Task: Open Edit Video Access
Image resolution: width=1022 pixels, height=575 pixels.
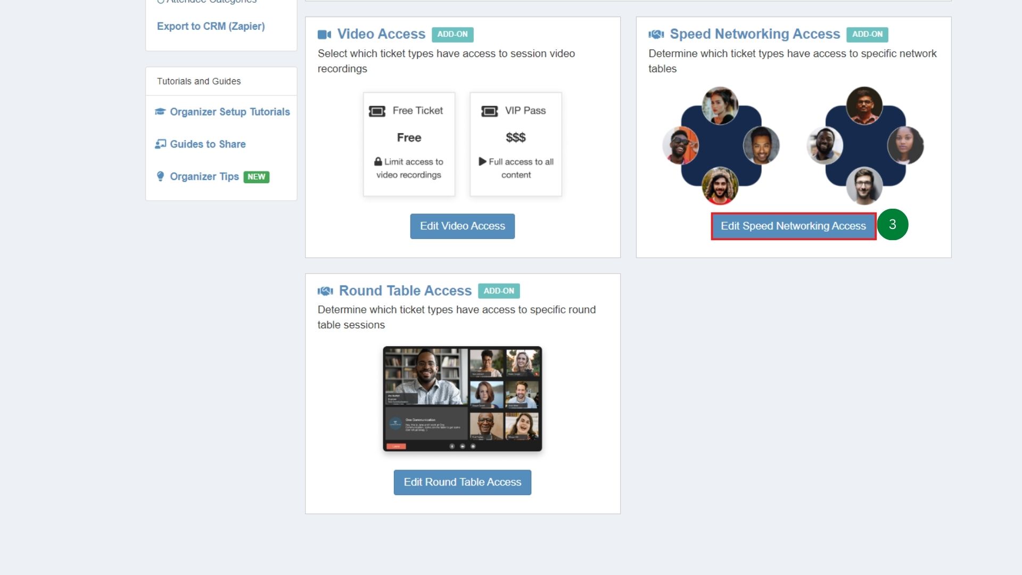Action: tap(462, 226)
